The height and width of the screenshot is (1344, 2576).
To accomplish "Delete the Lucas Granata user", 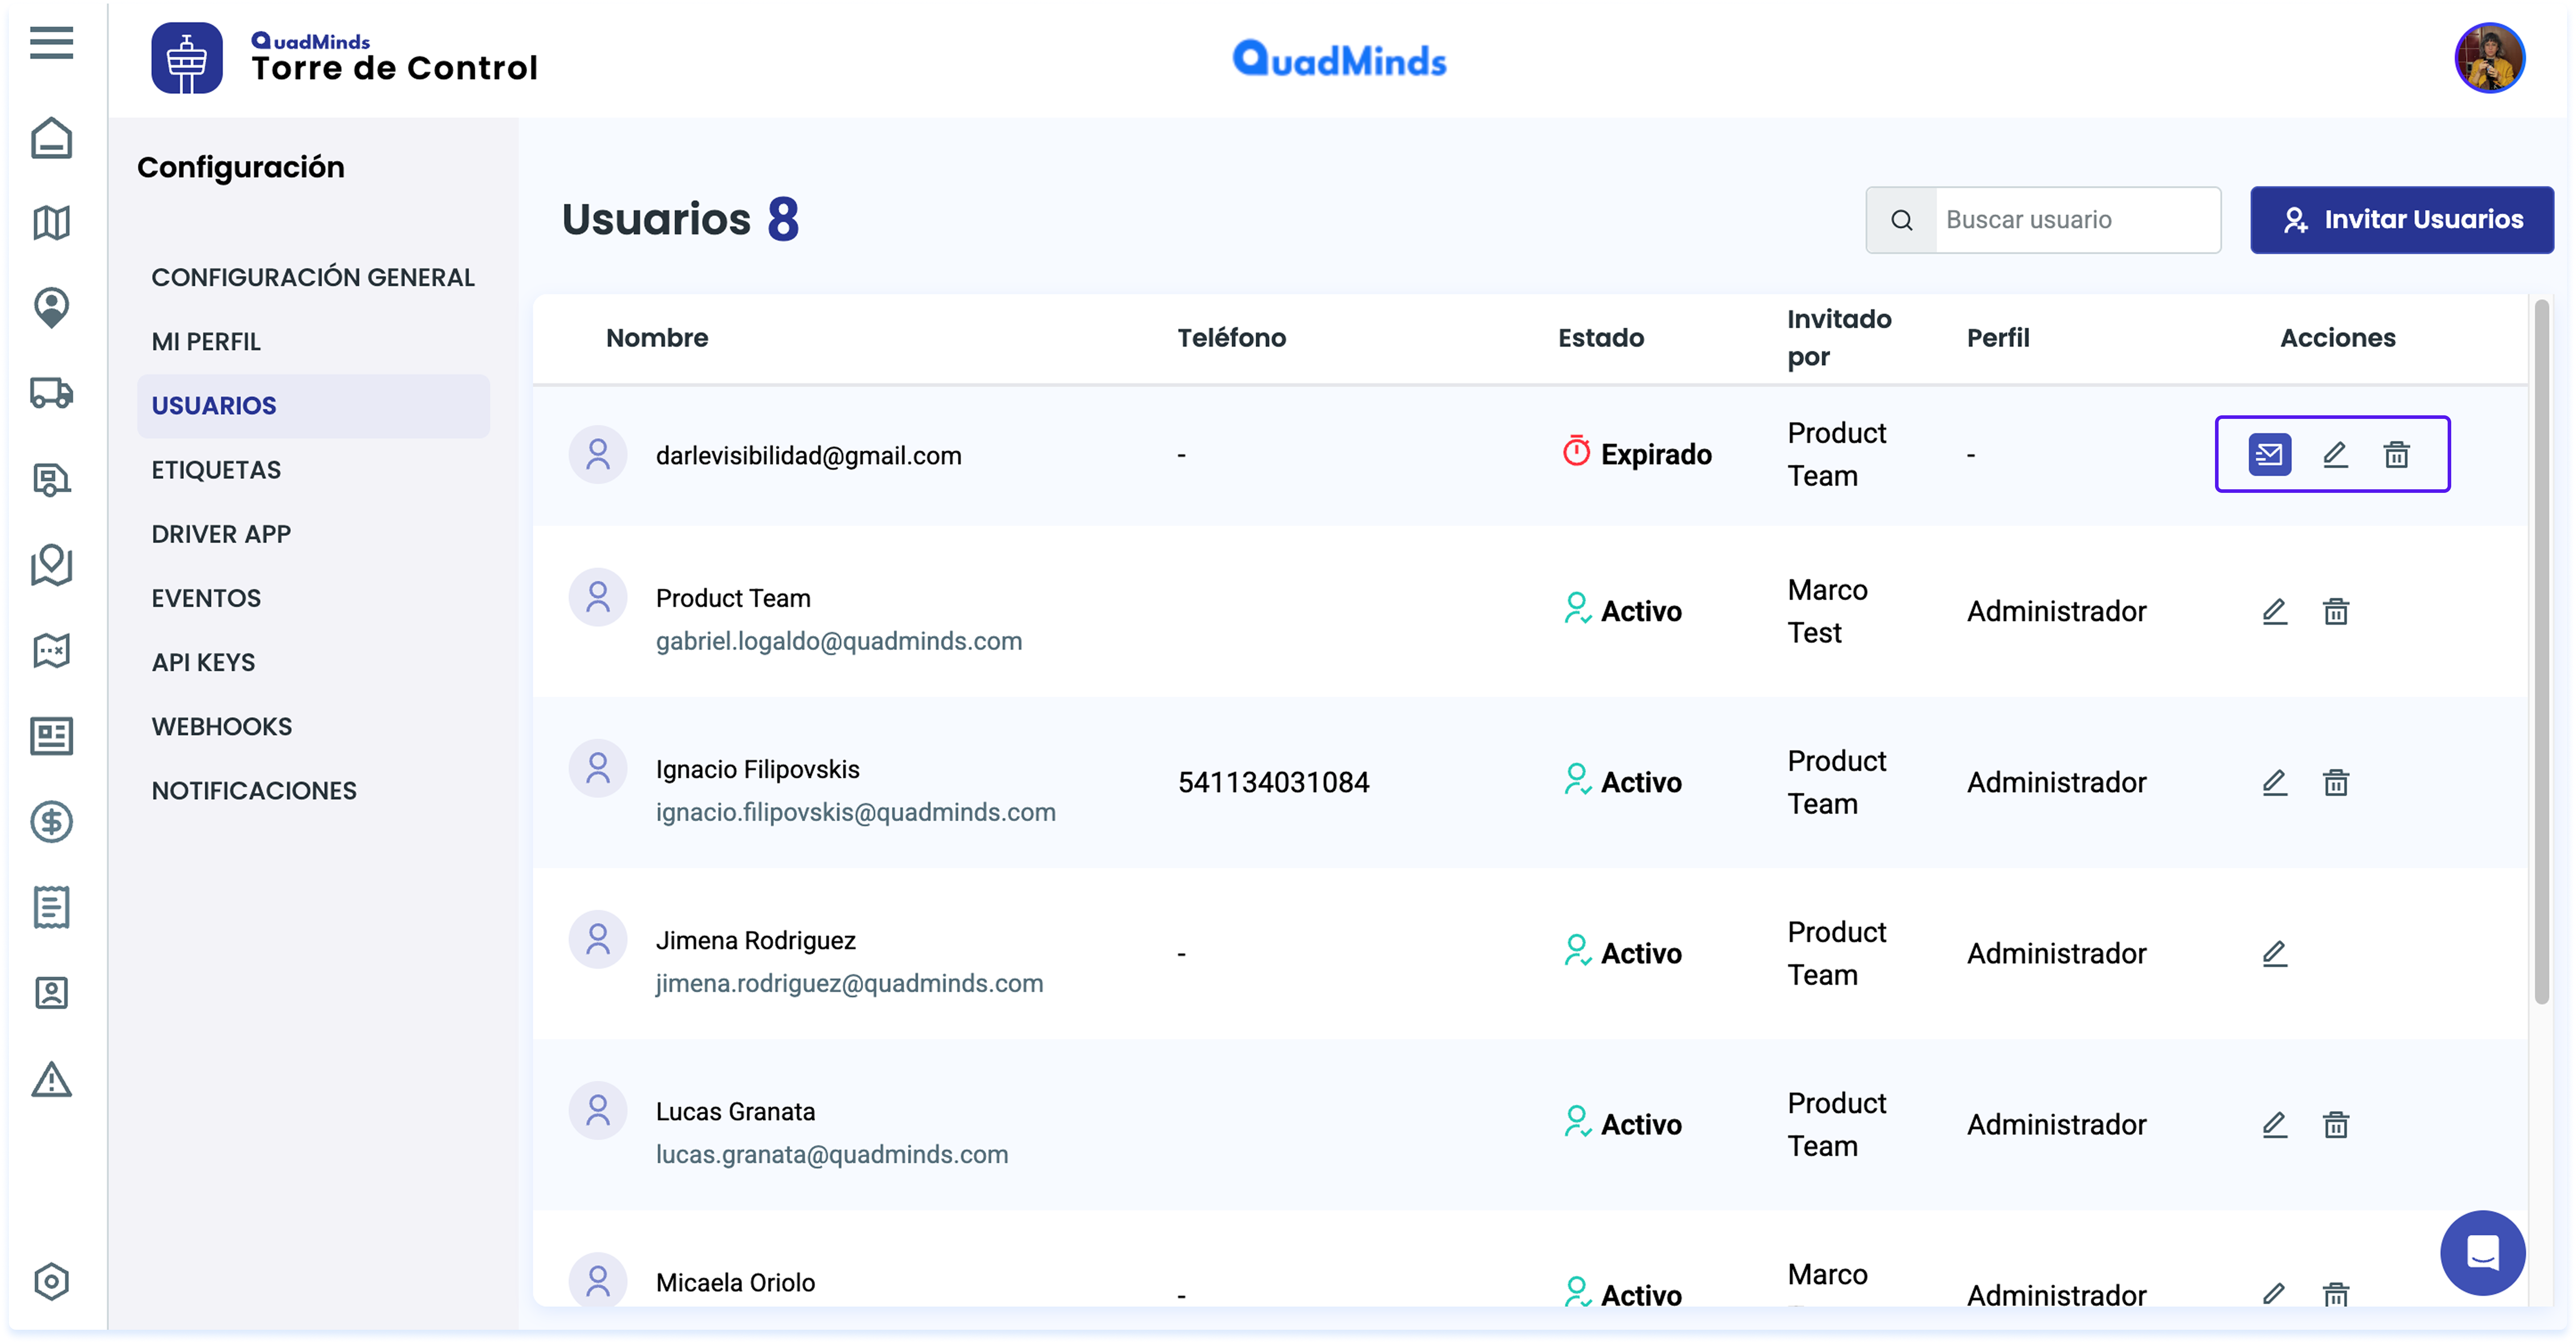I will [2335, 1125].
